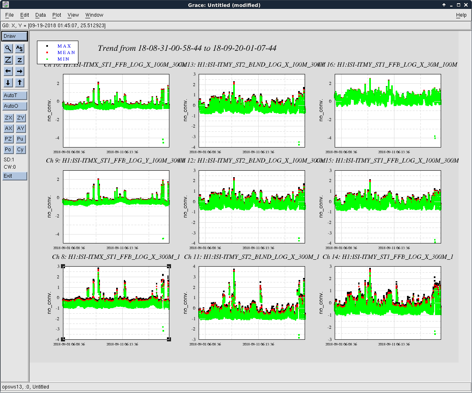472x393 pixels.
Task: Zoom in with large Z button
Action: [9, 60]
